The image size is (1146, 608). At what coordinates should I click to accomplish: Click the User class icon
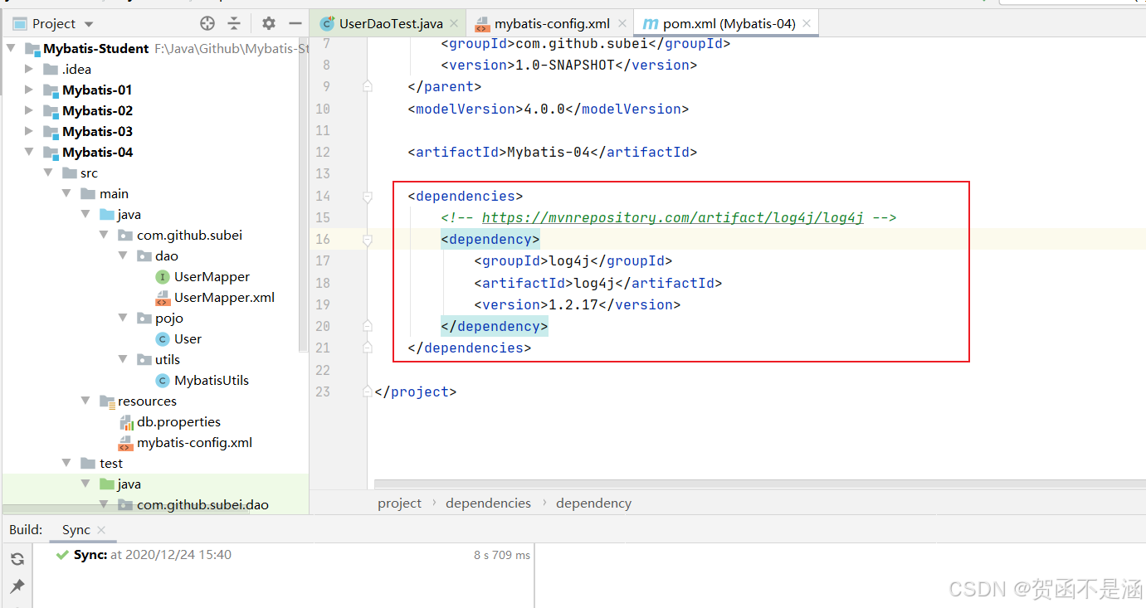click(x=163, y=338)
